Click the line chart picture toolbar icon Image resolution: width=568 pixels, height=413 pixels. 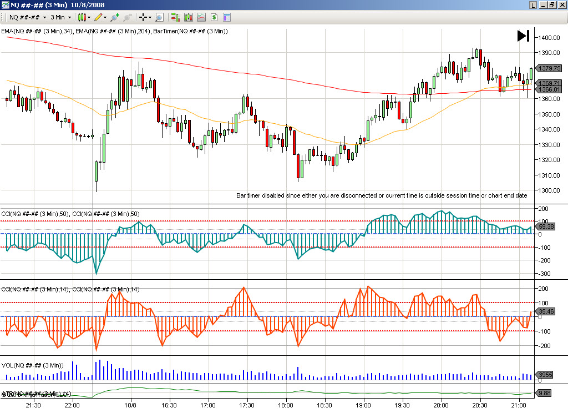201,17
